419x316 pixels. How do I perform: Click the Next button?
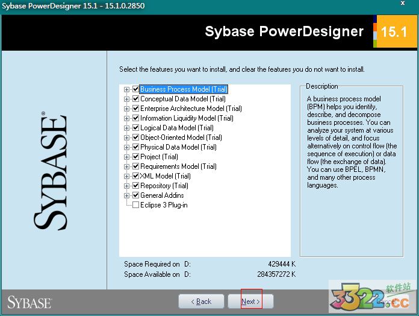pos(250,302)
